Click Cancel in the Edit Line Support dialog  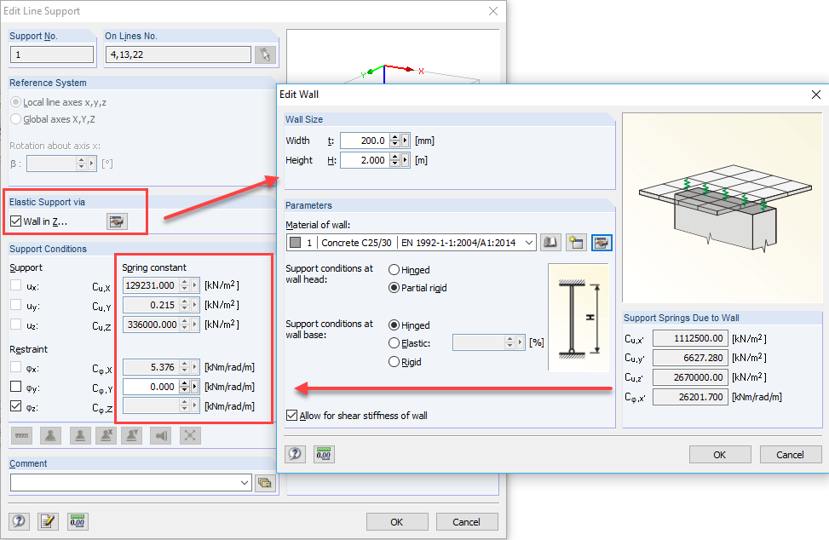click(466, 522)
